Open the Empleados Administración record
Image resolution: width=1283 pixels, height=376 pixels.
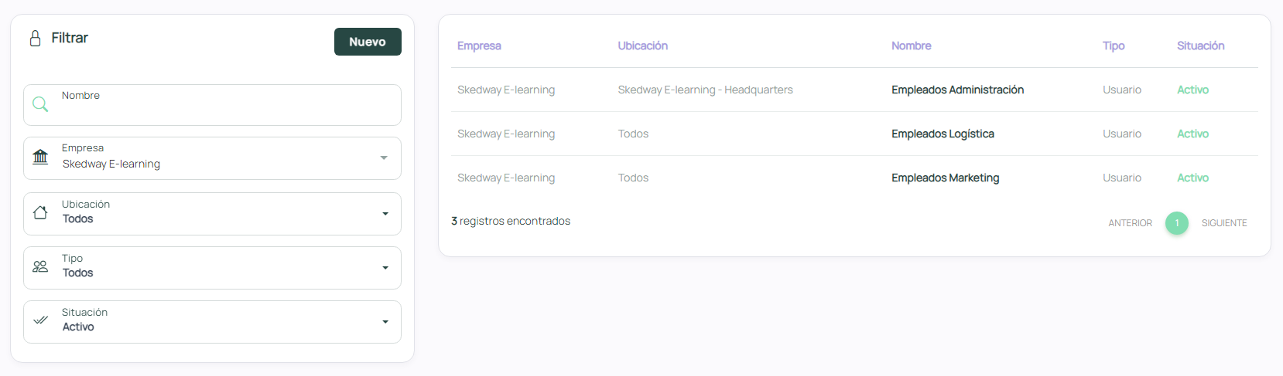point(957,90)
